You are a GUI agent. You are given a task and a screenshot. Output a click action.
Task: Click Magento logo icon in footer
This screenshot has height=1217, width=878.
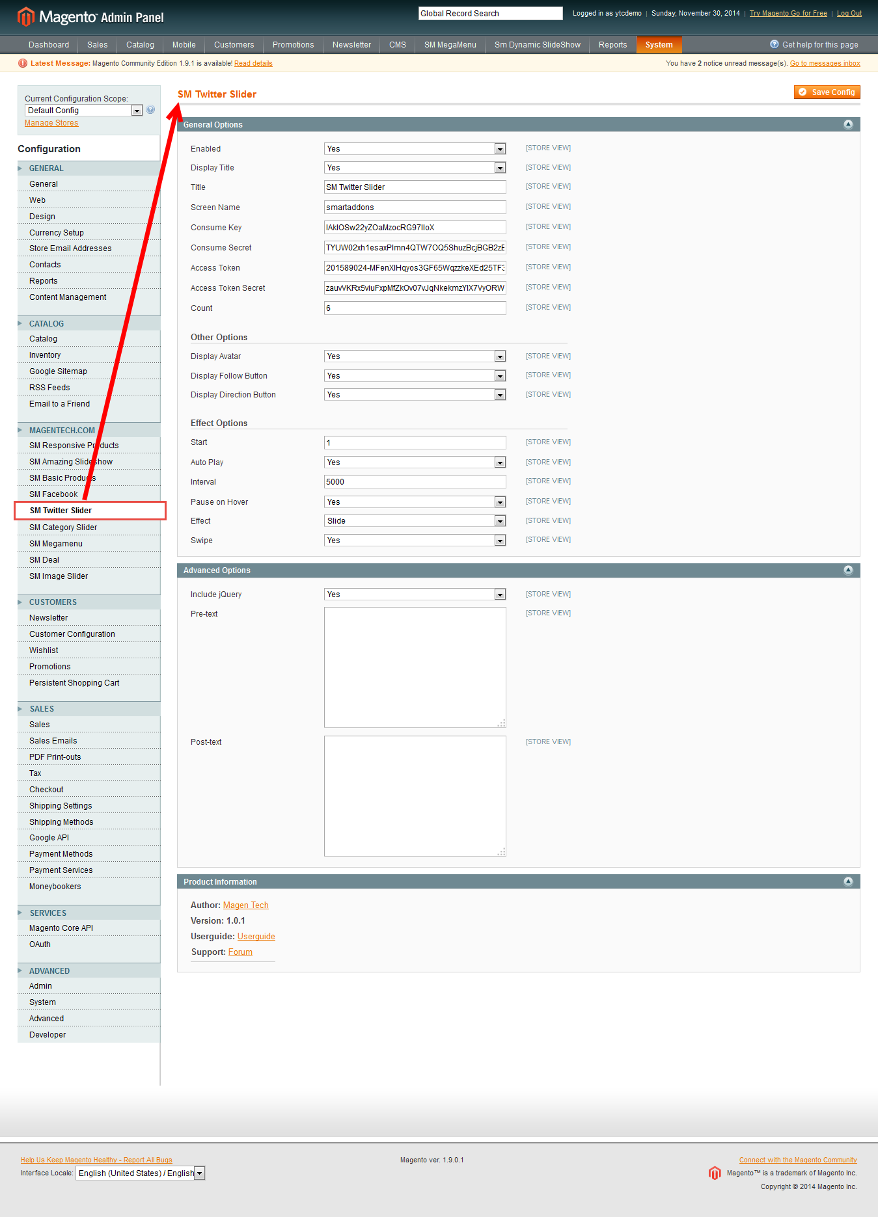click(715, 1173)
